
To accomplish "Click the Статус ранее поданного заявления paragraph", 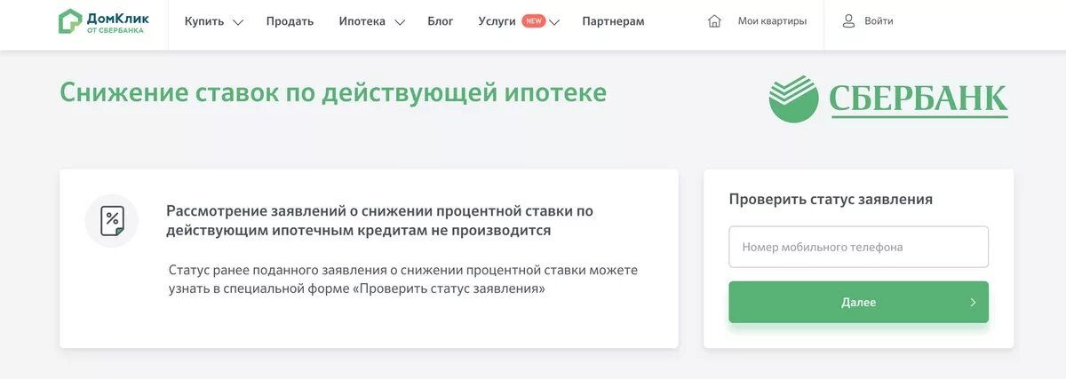I will coord(403,280).
